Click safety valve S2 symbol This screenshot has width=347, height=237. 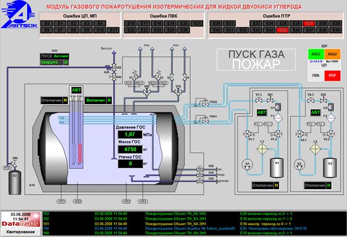click(x=158, y=76)
